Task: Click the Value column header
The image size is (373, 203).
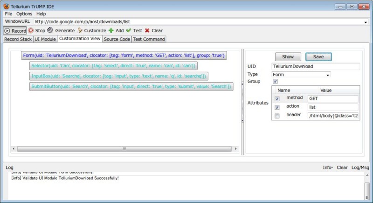Action: (x=338, y=90)
